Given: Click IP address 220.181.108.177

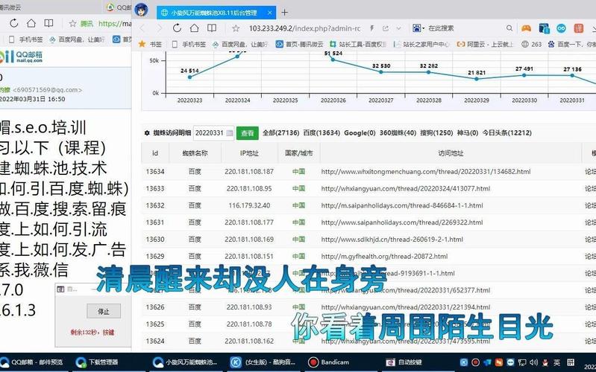Looking at the screenshot, I should [249, 222].
